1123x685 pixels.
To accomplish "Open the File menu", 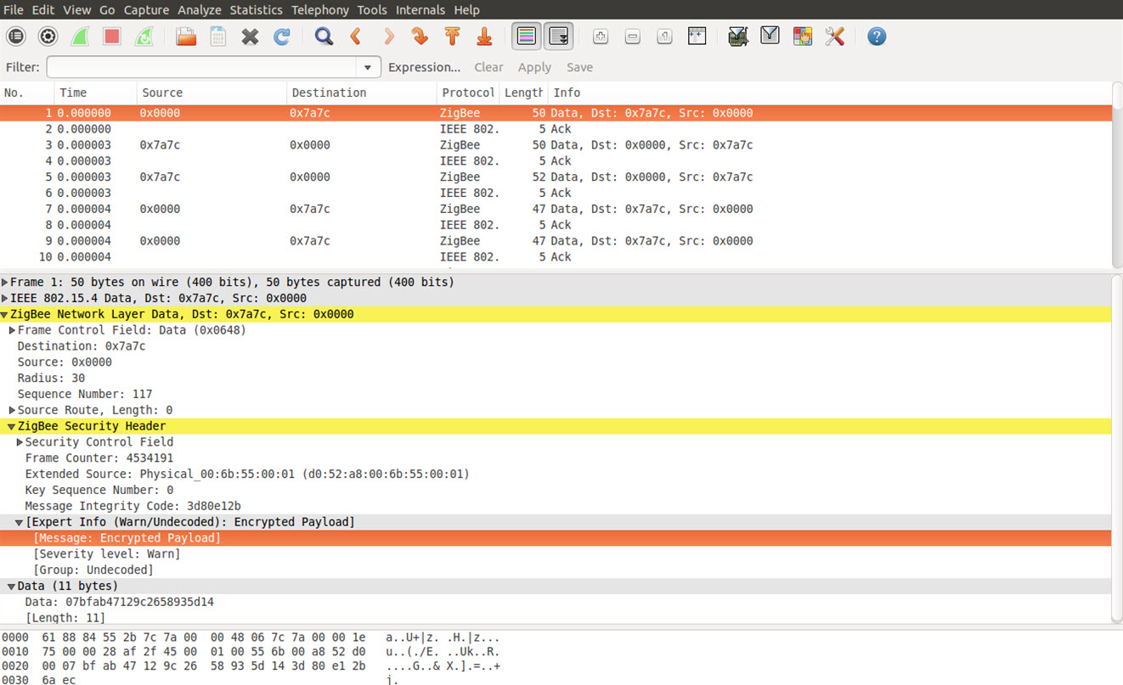I will coord(14,10).
